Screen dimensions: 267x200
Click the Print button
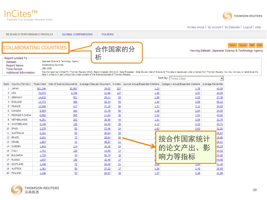click(232, 45)
